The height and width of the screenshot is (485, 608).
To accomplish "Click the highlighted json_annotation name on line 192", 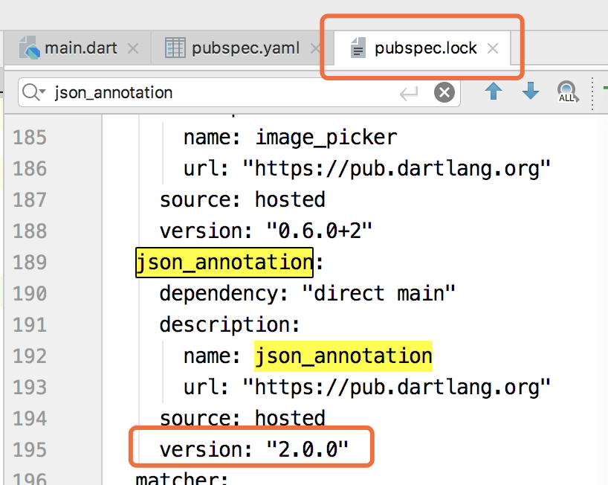I will tap(343, 356).
